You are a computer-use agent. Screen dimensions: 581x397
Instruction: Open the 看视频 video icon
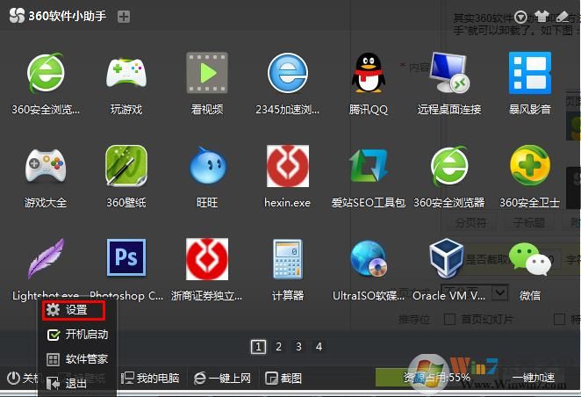point(207,73)
